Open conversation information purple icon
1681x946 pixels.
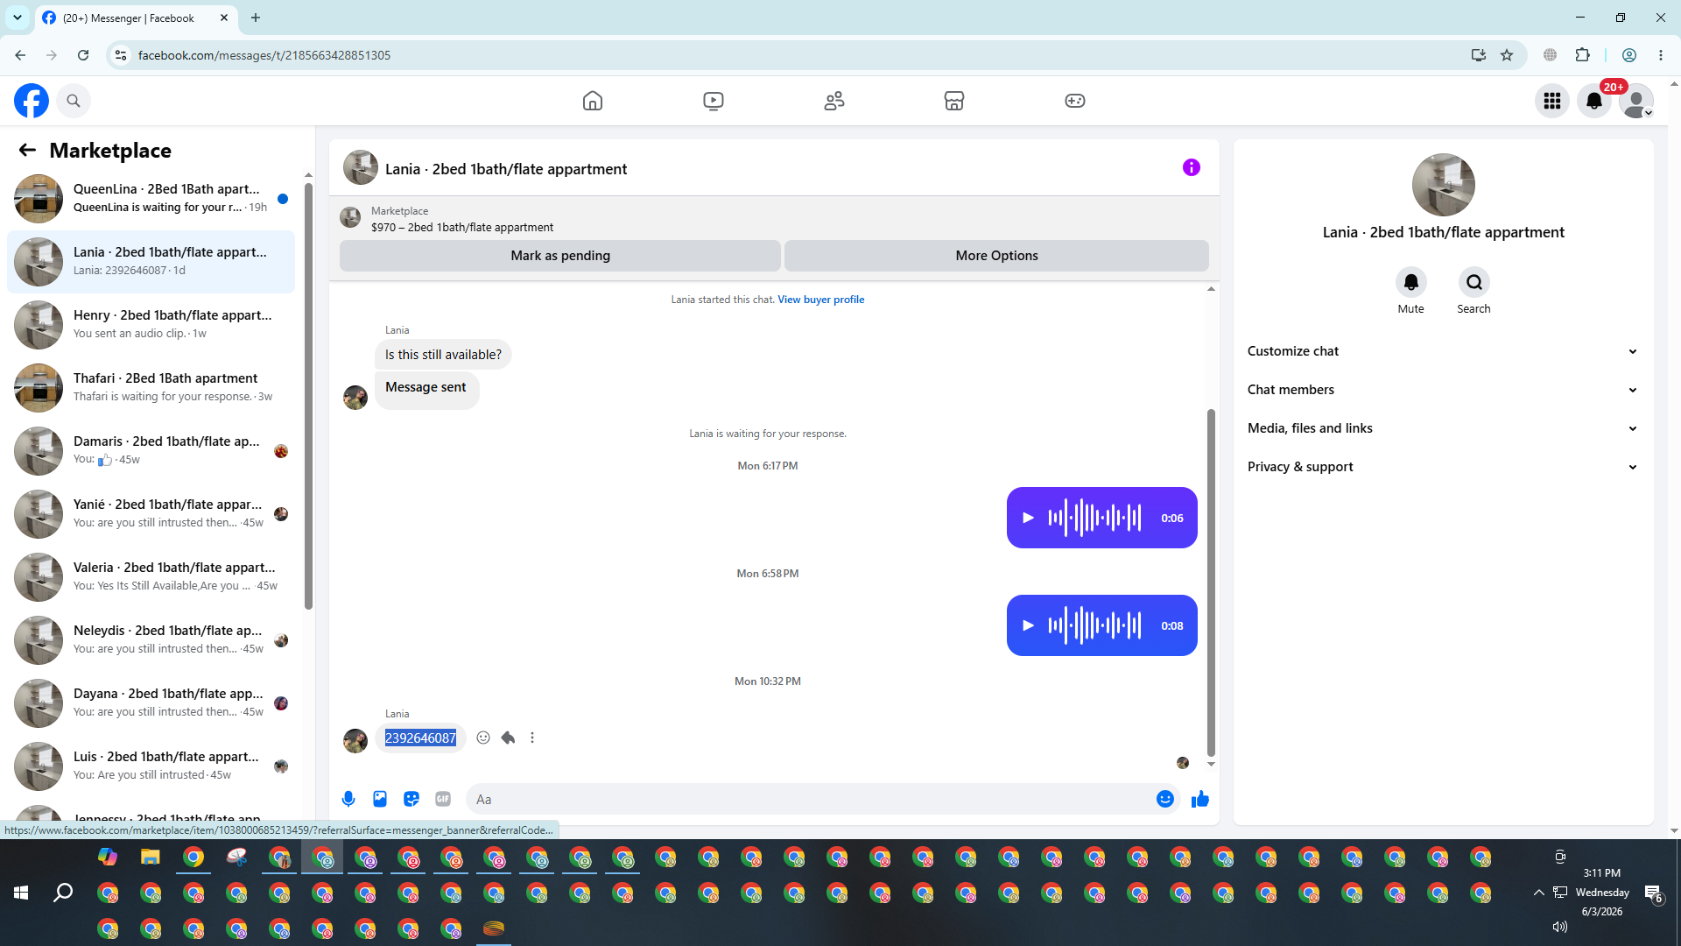(x=1192, y=167)
